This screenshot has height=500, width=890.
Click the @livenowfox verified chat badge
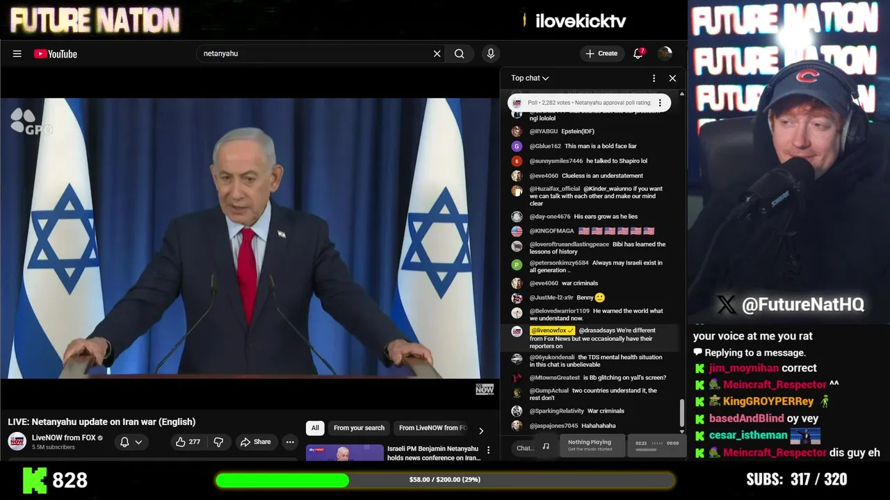pyautogui.click(x=552, y=331)
